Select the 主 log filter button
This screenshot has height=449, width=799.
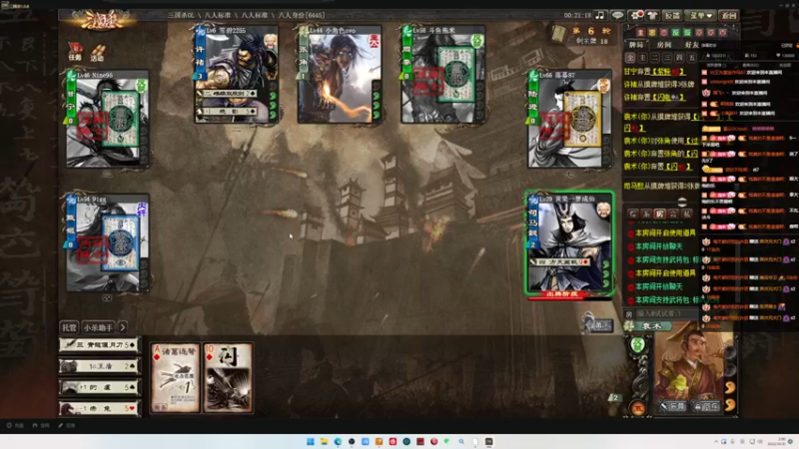[642, 58]
